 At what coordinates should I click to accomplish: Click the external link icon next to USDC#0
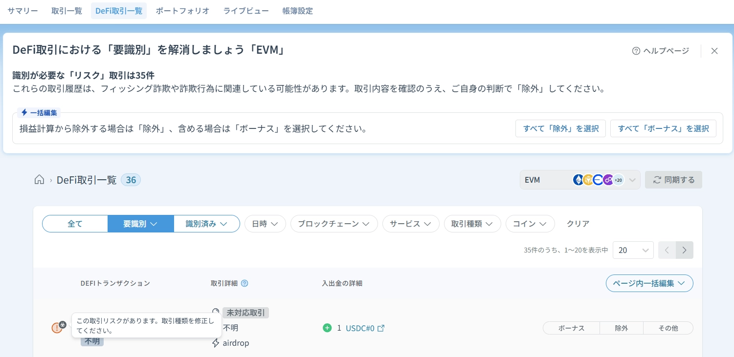pos(381,328)
